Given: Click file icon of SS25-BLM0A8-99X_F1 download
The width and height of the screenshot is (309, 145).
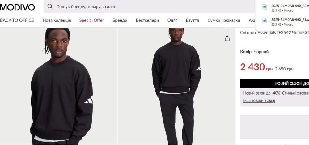Looking at the screenshot, I should [265, 21].
